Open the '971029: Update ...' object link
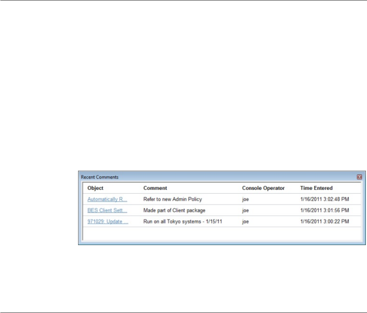This screenshot has height=313, width=367. [x=108, y=221]
